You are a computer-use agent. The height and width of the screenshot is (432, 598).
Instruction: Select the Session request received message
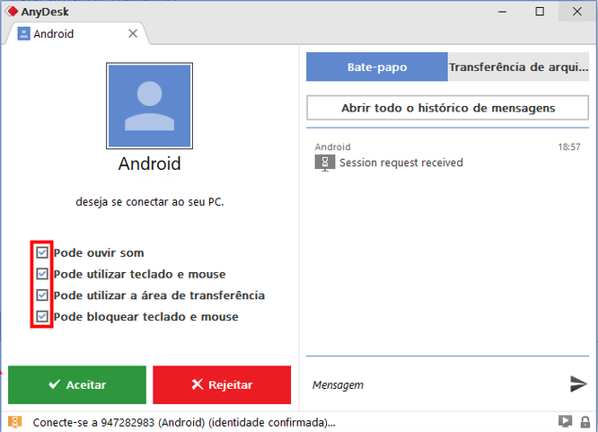point(401,163)
